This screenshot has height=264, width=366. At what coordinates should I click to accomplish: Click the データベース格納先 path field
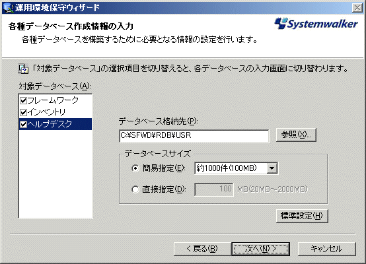click(194, 136)
